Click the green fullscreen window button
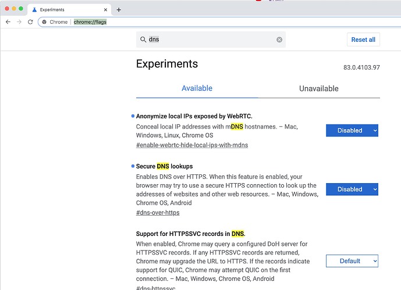This screenshot has width=401, height=290. (21, 9)
